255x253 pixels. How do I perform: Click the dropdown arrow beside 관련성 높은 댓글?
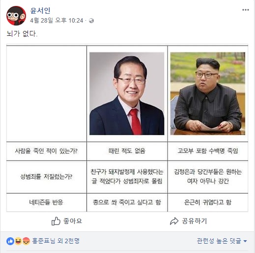tap(245, 241)
